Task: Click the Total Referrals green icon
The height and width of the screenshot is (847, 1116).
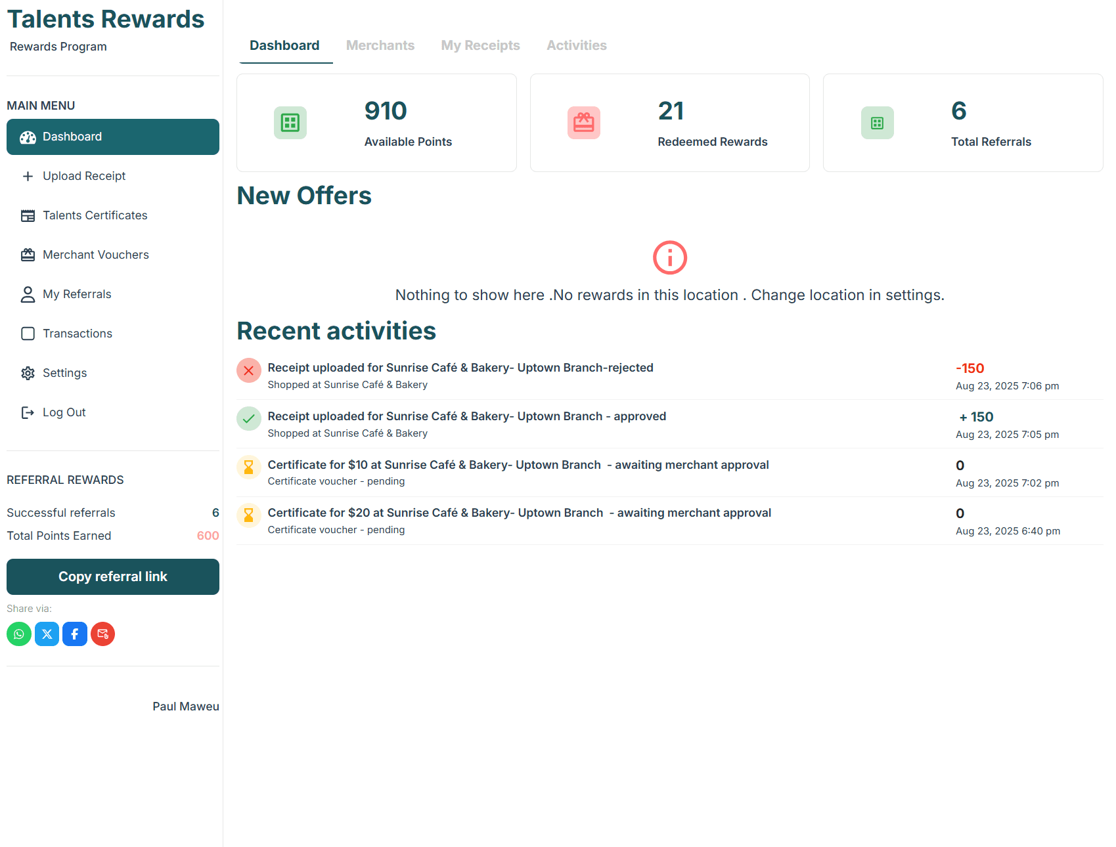Action: point(878,123)
